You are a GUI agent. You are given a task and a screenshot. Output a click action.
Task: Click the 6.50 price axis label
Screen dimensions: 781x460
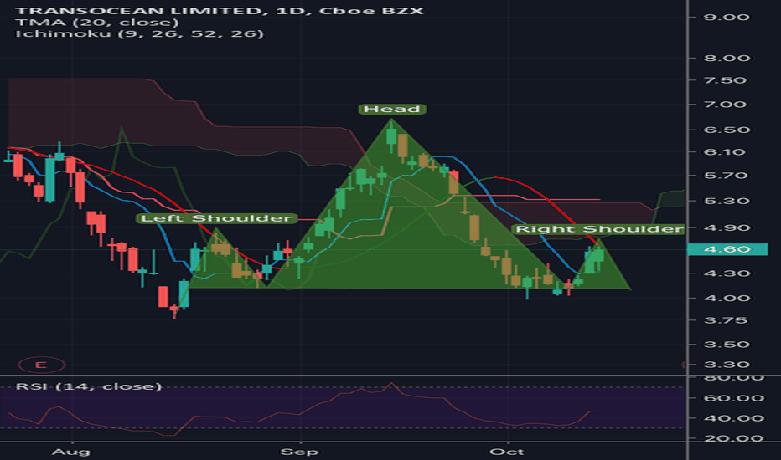[727, 130]
